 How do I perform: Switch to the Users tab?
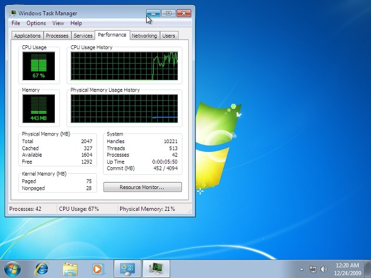(168, 36)
